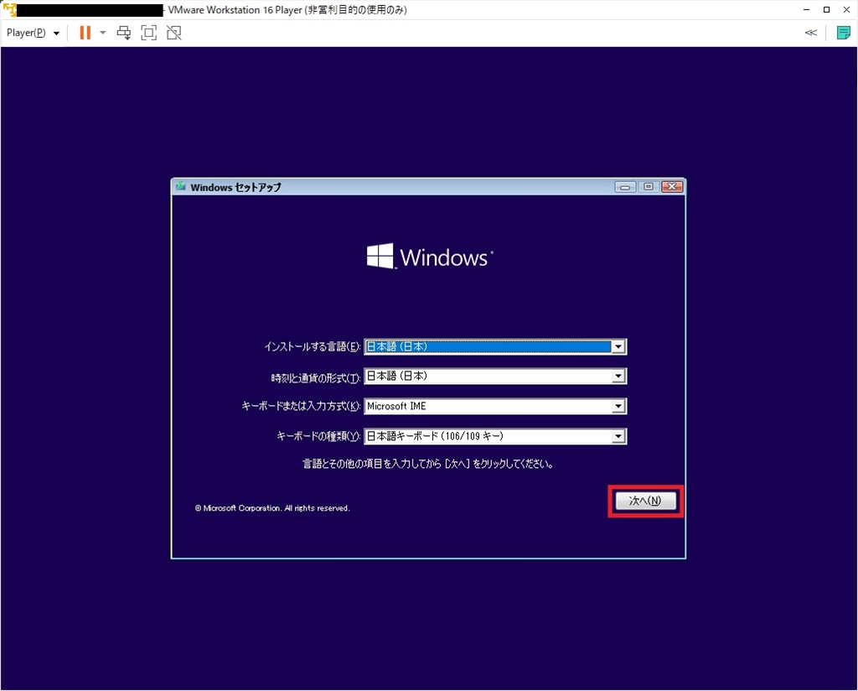
Task: Enter full screen mode icon
Action: [x=149, y=33]
